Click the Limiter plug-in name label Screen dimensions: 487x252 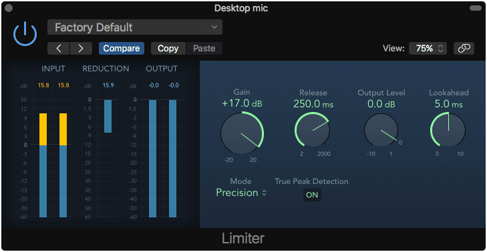(243, 239)
